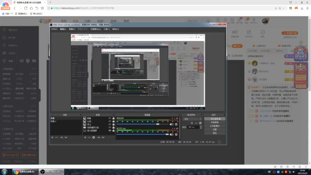Move the selected source down
Image resolution: width=311 pixels, height=175 pixels.
103,137
